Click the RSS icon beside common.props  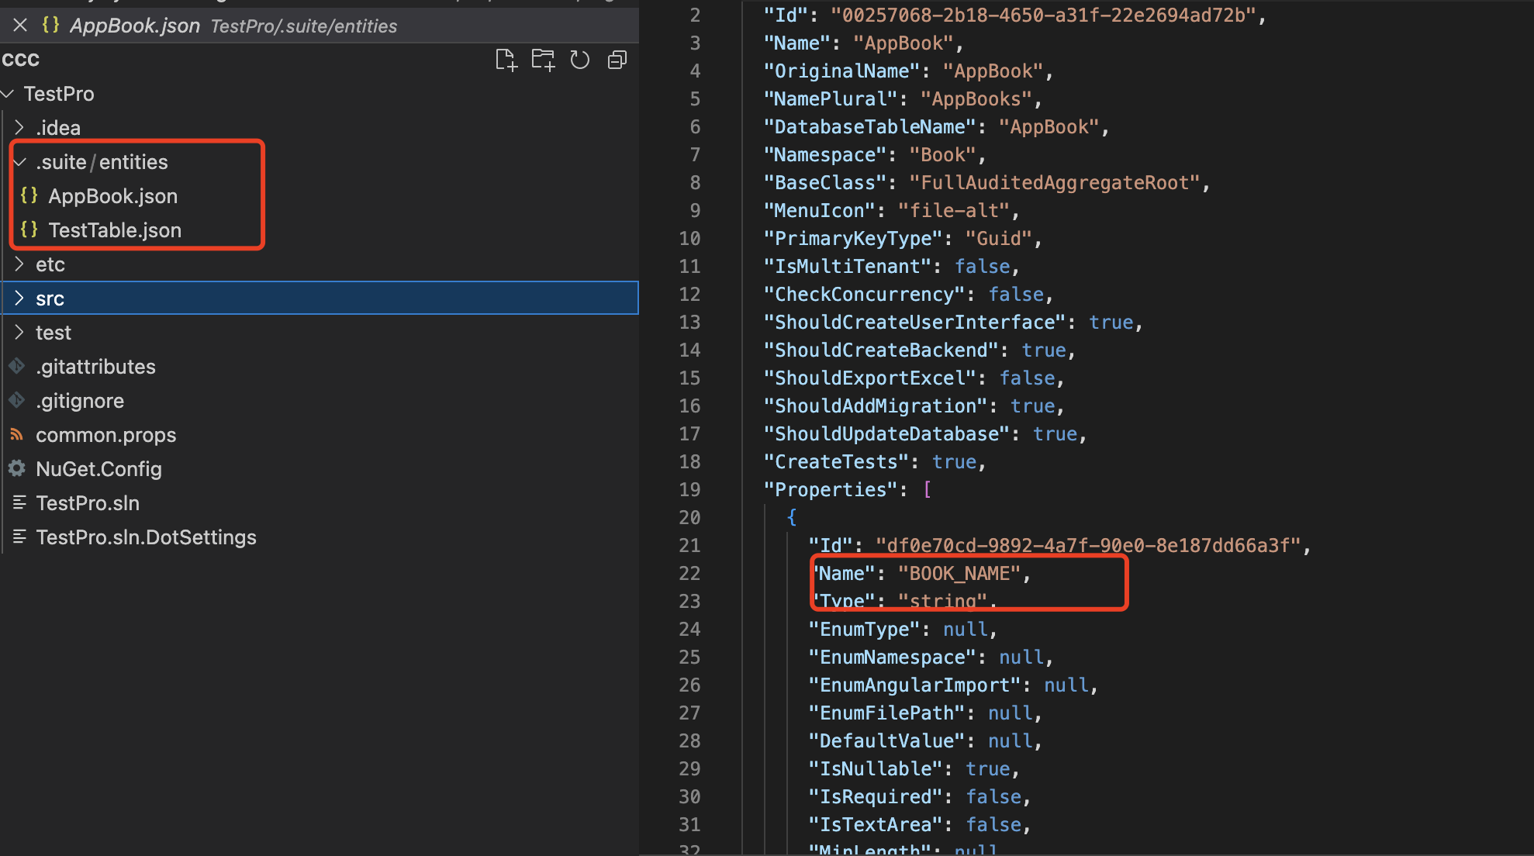click(17, 434)
